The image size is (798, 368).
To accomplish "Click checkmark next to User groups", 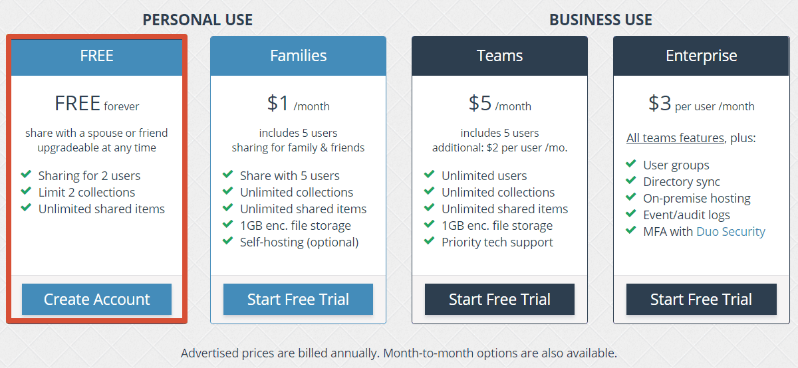I will click(631, 164).
